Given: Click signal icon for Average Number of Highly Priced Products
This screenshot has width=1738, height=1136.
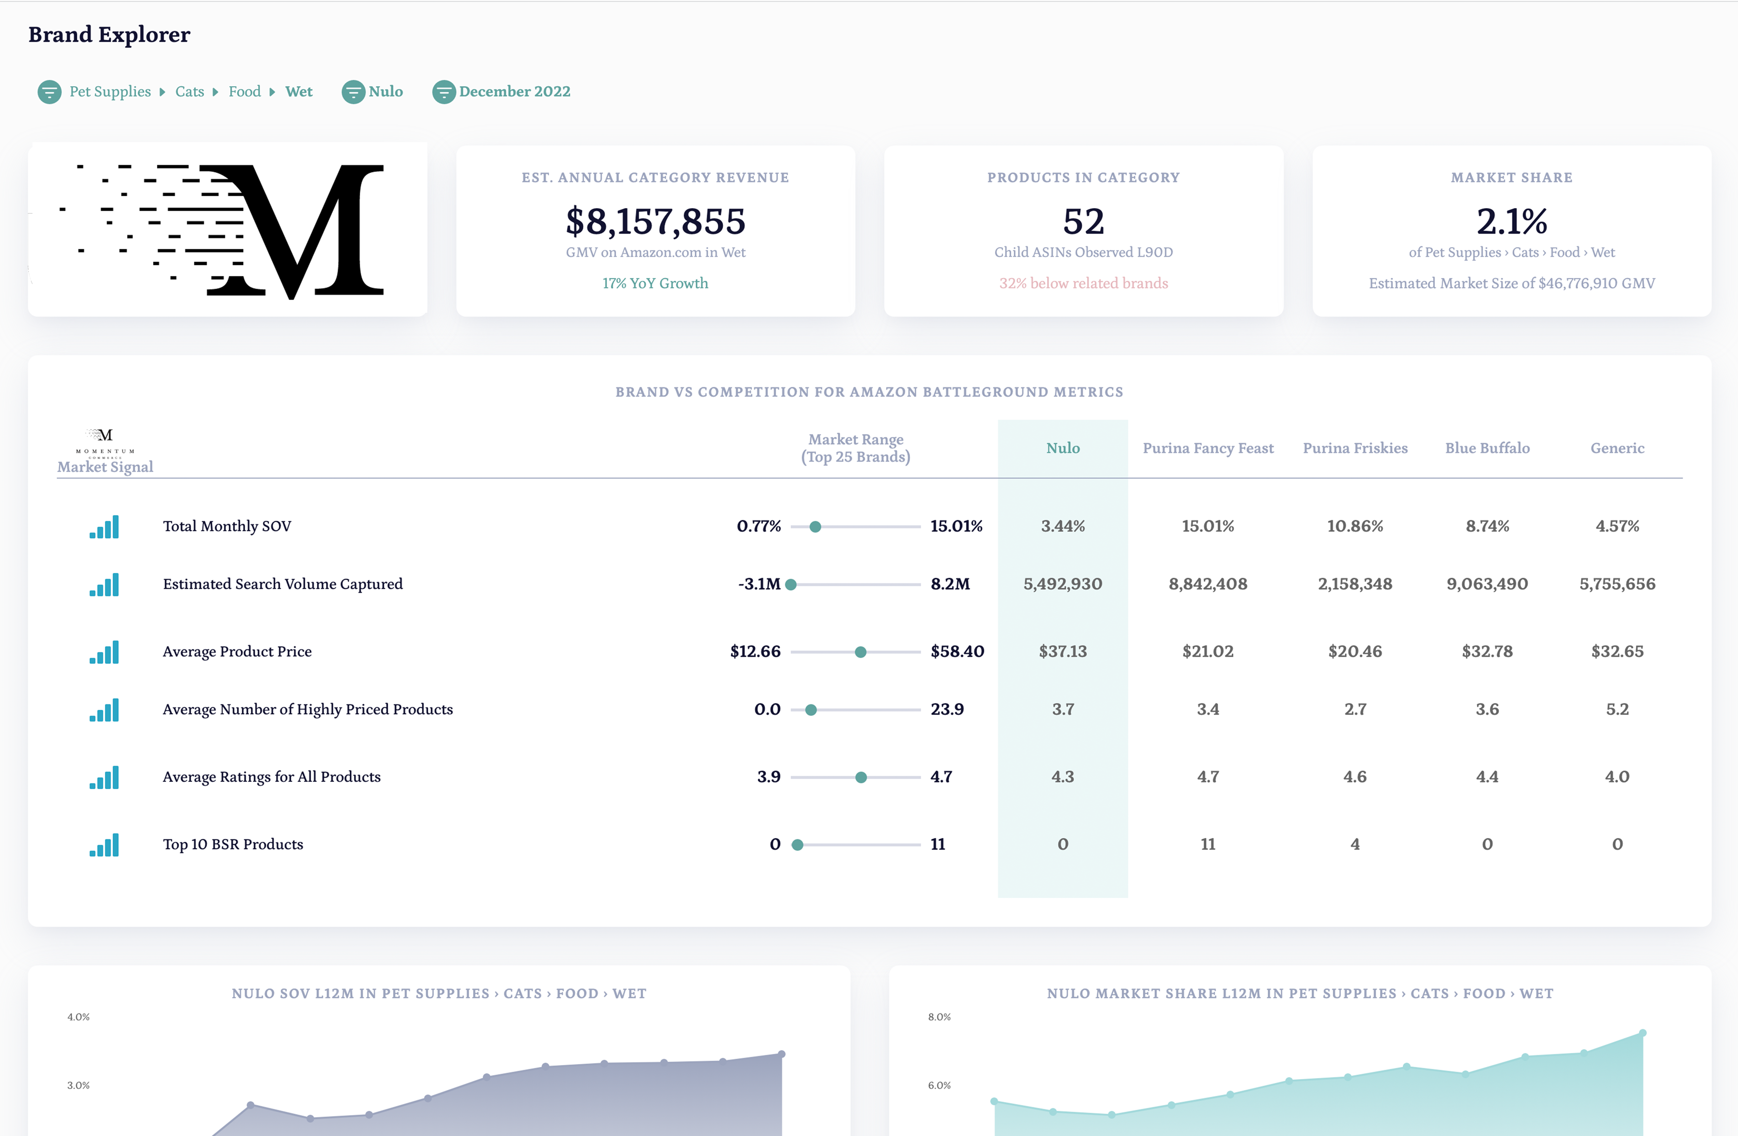Looking at the screenshot, I should pos(105,709).
